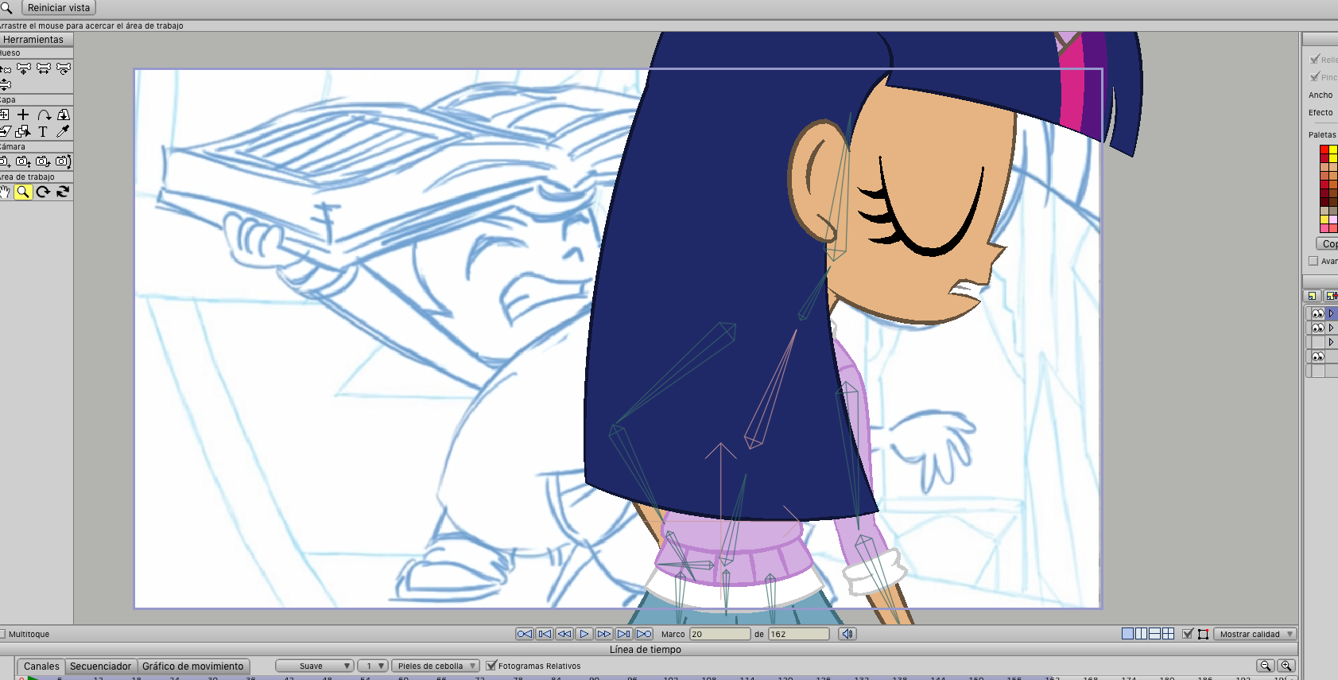1338x680 pixels.
Task: Step forward one frame
Action: 624,634
